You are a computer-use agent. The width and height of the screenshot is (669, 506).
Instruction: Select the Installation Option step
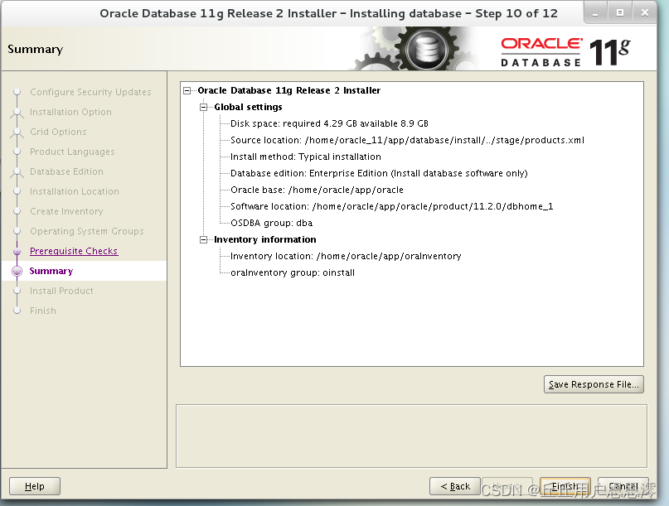(x=70, y=112)
